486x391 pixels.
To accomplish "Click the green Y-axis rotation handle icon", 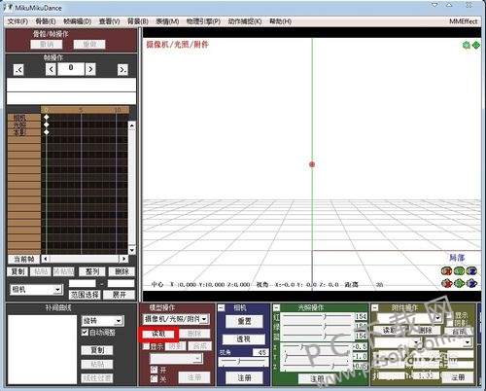I will (x=459, y=270).
